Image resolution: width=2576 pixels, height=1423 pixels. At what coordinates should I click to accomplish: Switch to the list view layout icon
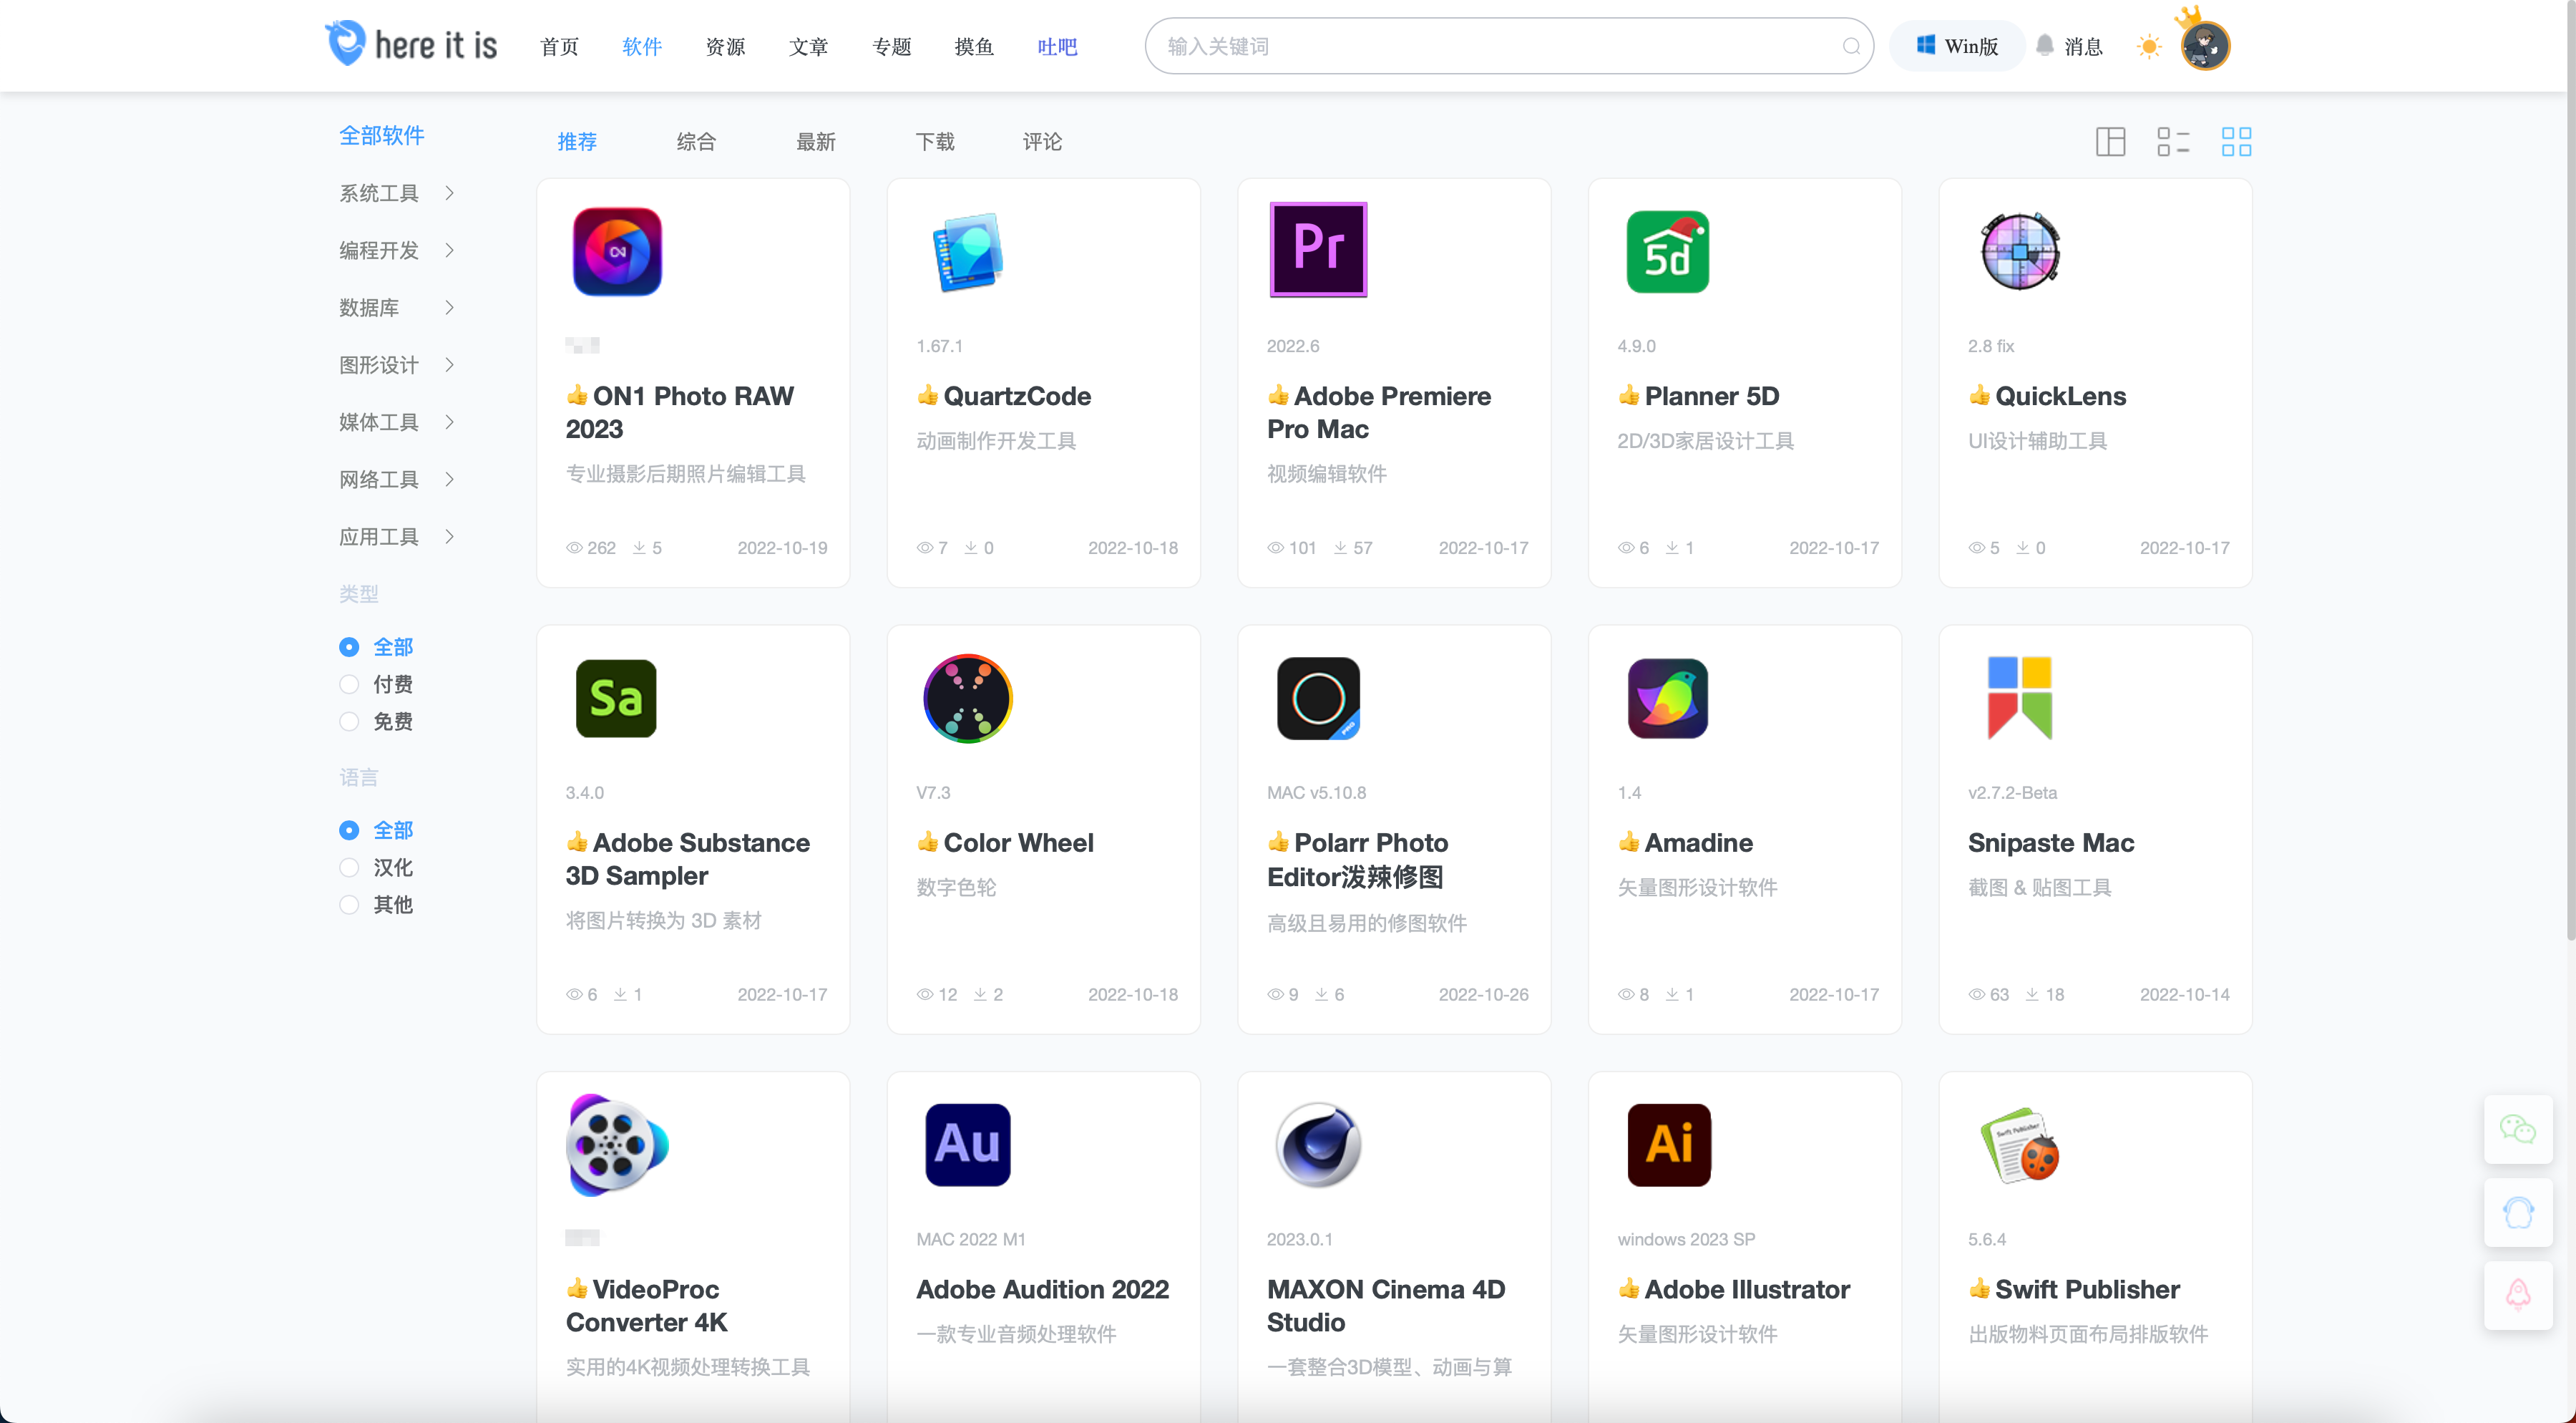click(2172, 142)
